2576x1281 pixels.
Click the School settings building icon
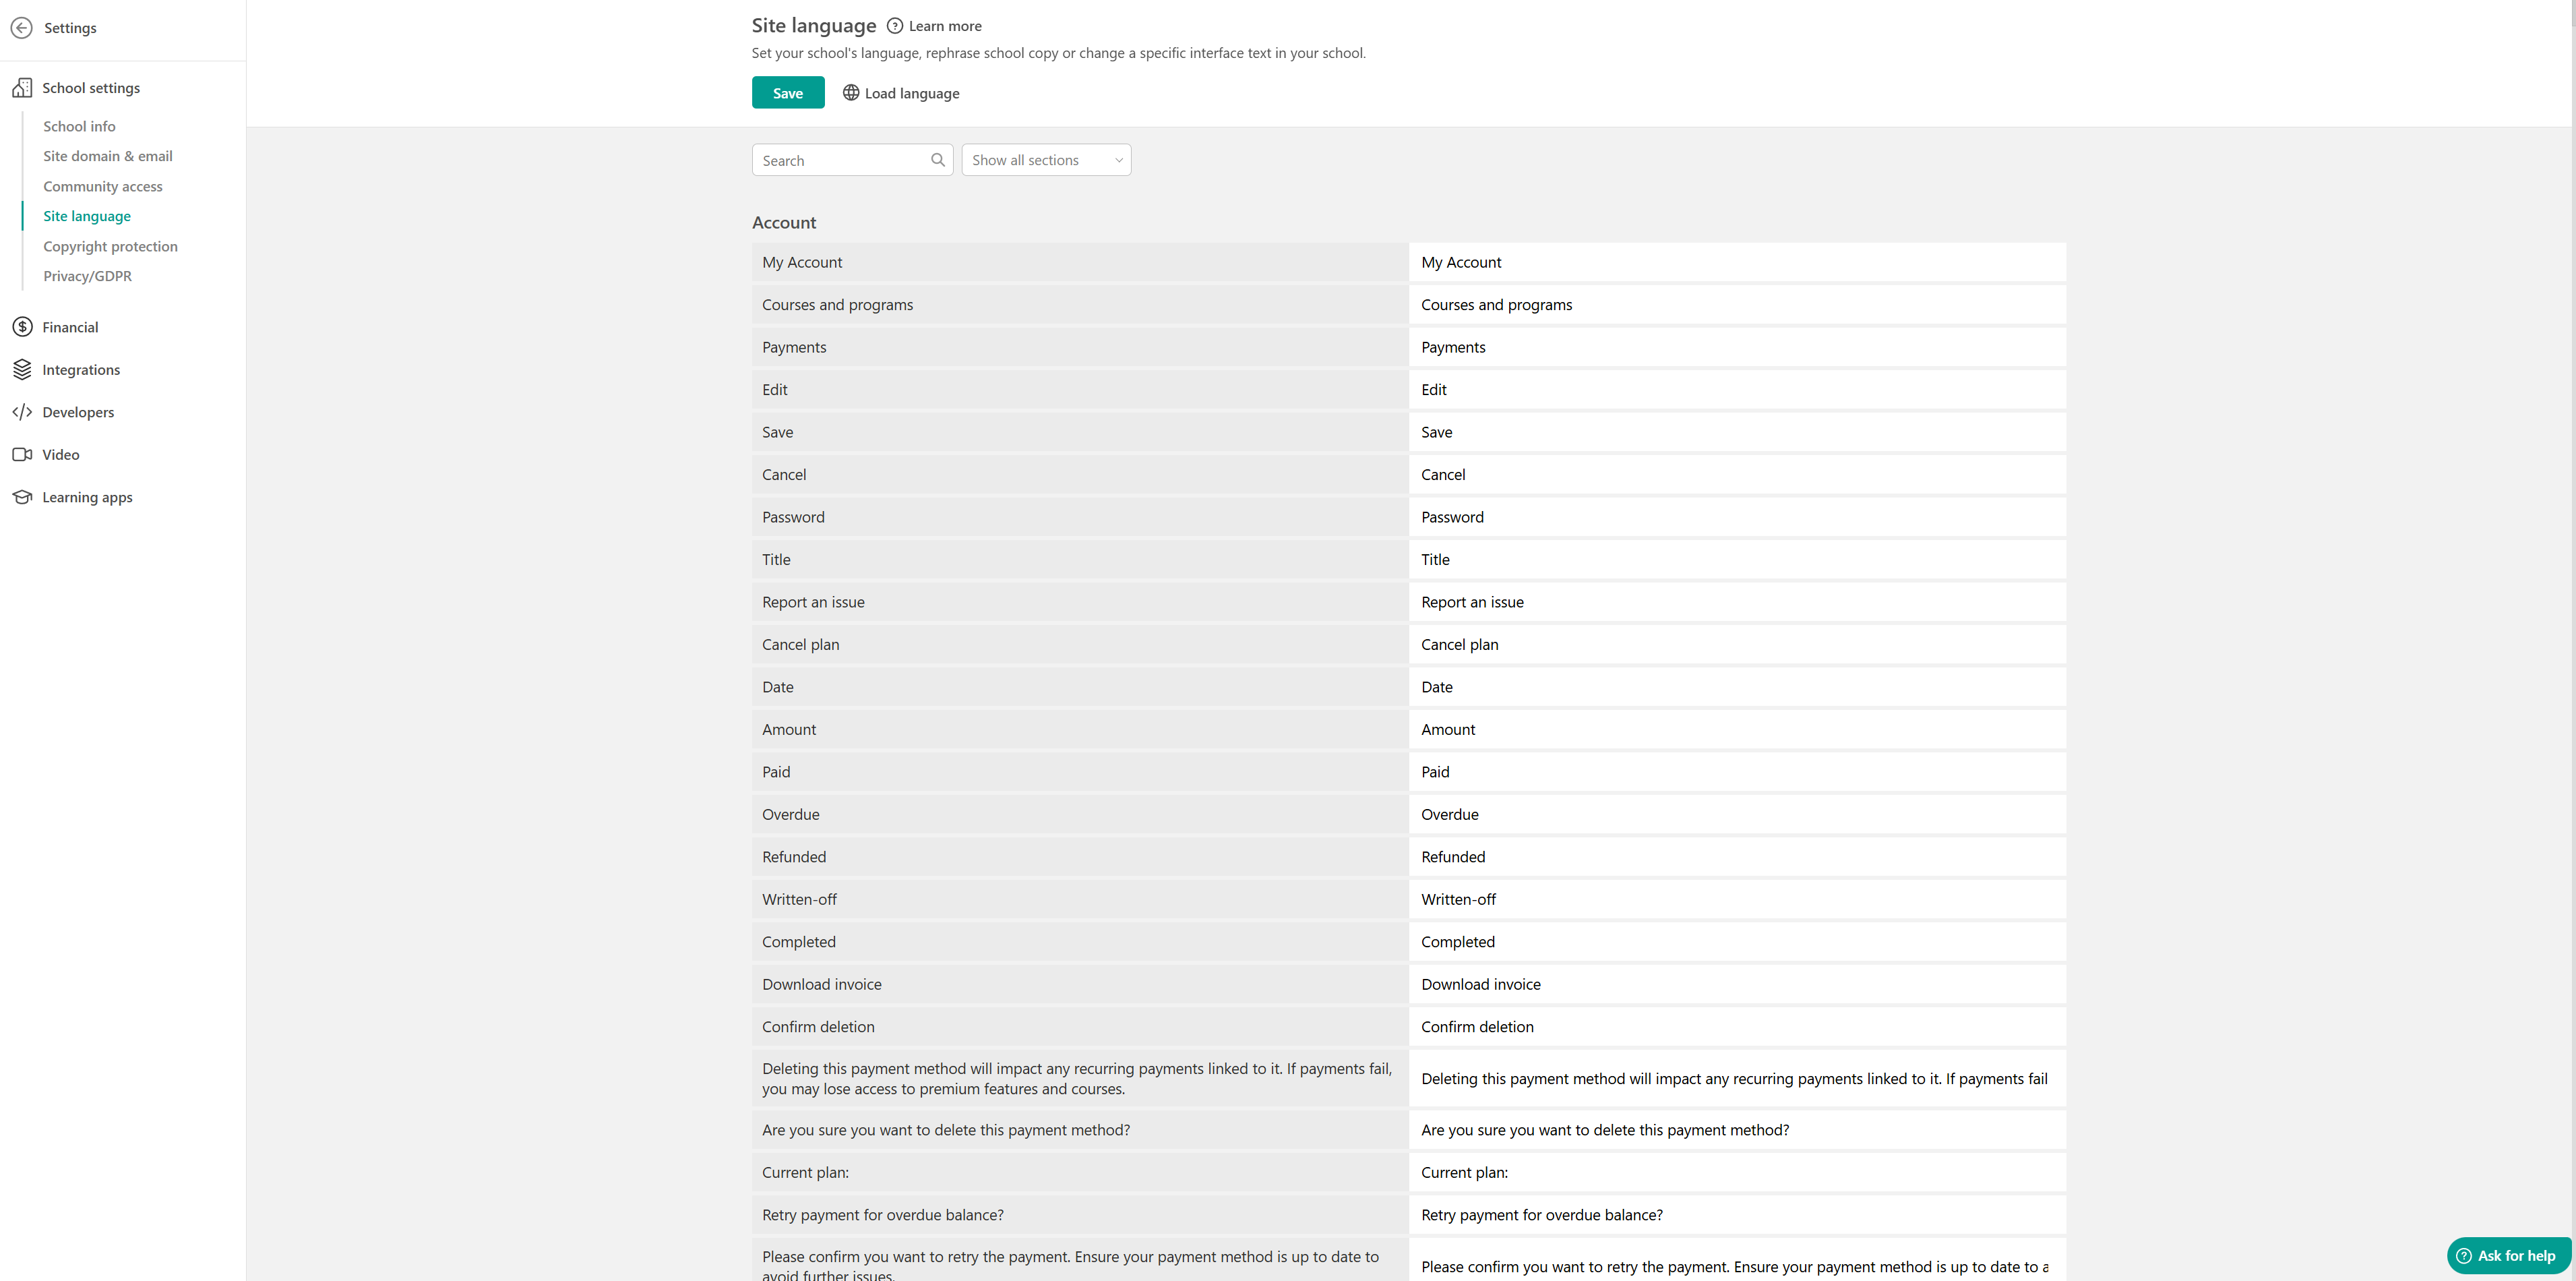(22, 88)
